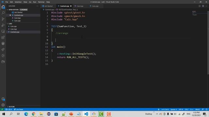
Task: Switch to the Calc.hpp editor tab
Action: (80, 6)
